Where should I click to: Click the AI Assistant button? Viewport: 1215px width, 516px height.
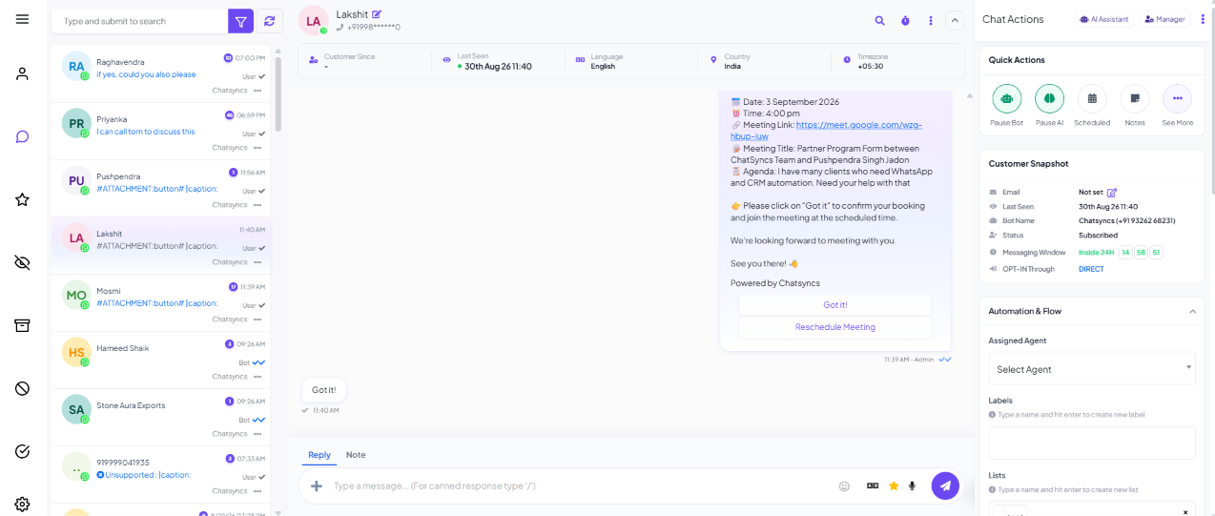tap(1104, 19)
